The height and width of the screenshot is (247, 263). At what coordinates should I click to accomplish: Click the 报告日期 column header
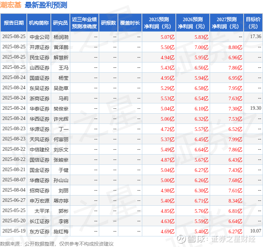point(13,23)
